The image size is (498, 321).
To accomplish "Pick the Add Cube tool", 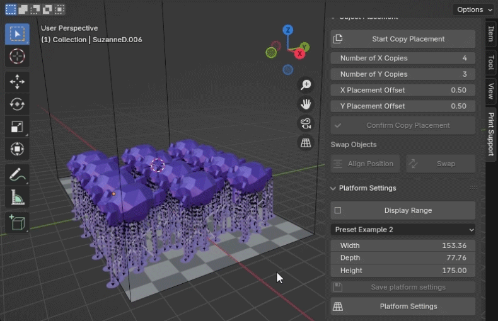I will 17,222.
